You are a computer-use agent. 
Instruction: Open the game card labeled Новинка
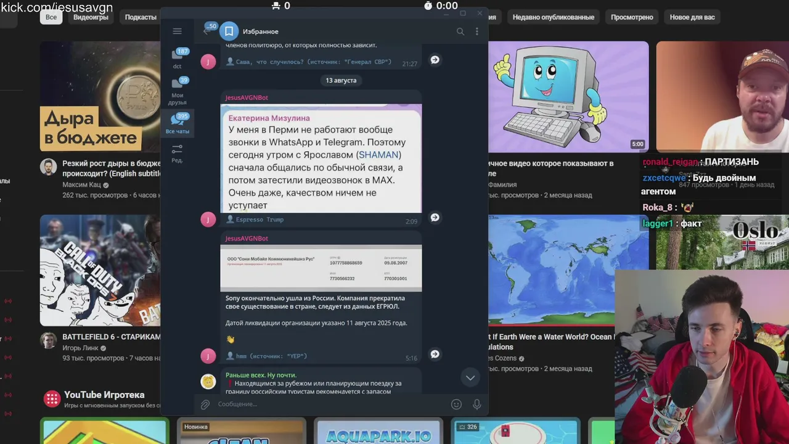pos(242,431)
